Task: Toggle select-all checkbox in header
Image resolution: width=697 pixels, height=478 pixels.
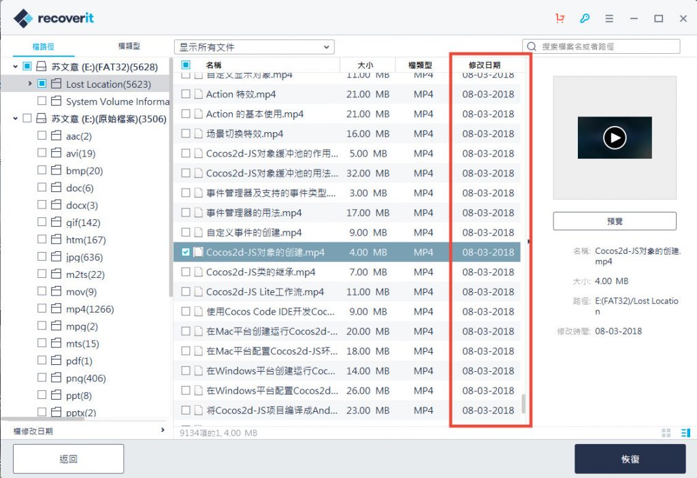Action: point(186,65)
